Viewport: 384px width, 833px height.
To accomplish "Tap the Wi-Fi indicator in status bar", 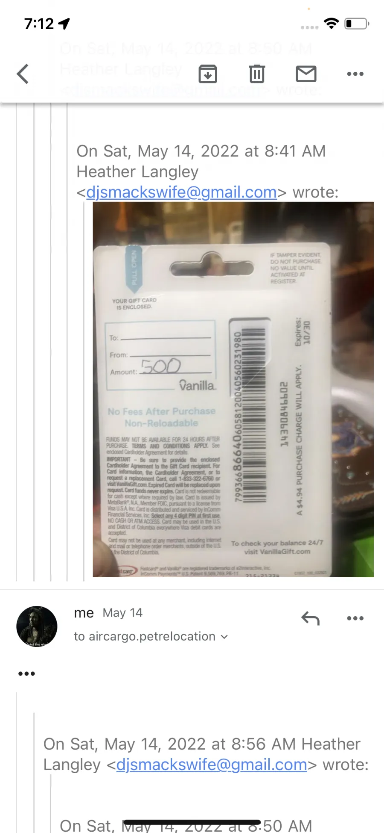I will 331,24.
